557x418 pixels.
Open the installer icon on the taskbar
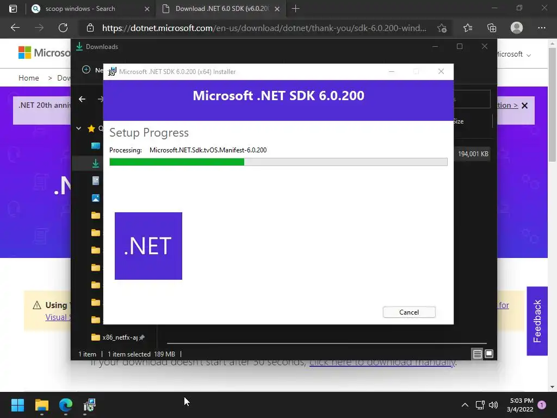coord(90,404)
